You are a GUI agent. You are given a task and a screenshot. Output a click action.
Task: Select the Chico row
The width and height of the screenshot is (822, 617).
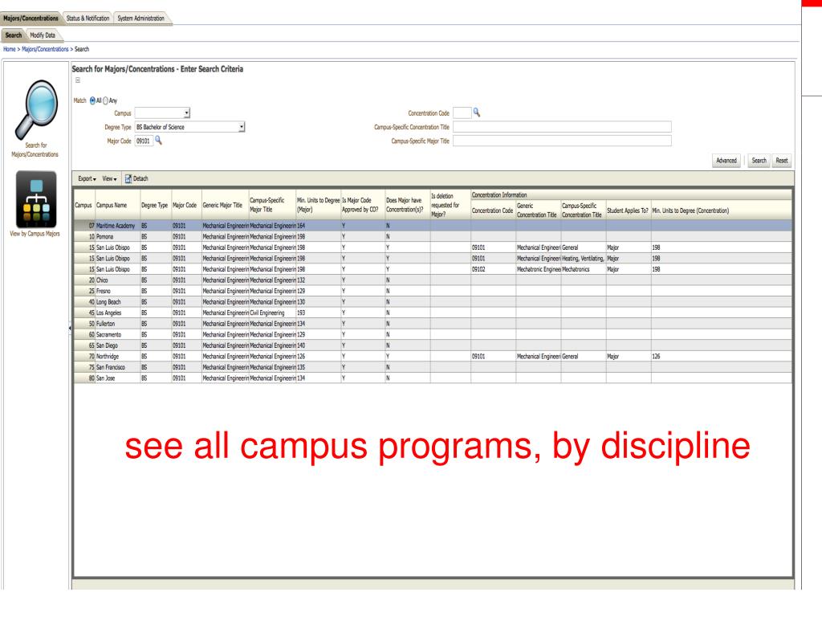pyautogui.click(x=433, y=280)
